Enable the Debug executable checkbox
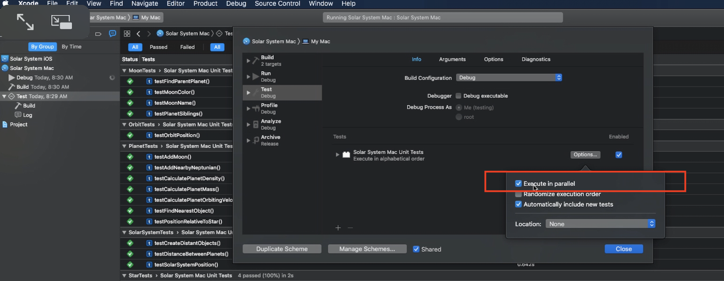Image resolution: width=724 pixels, height=281 pixels. point(458,96)
